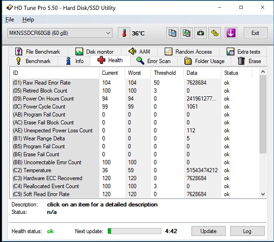Image resolution: width=274 pixels, height=242 pixels.
Task: Switch to the Erase tab
Action: coord(249,61)
